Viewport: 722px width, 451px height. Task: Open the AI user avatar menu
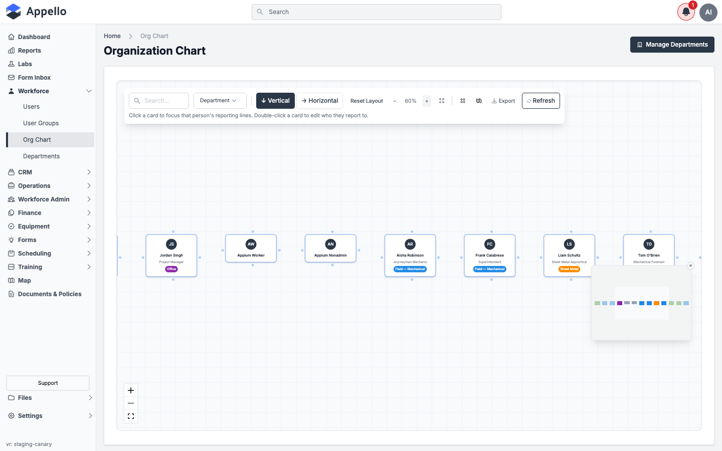click(x=708, y=12)
